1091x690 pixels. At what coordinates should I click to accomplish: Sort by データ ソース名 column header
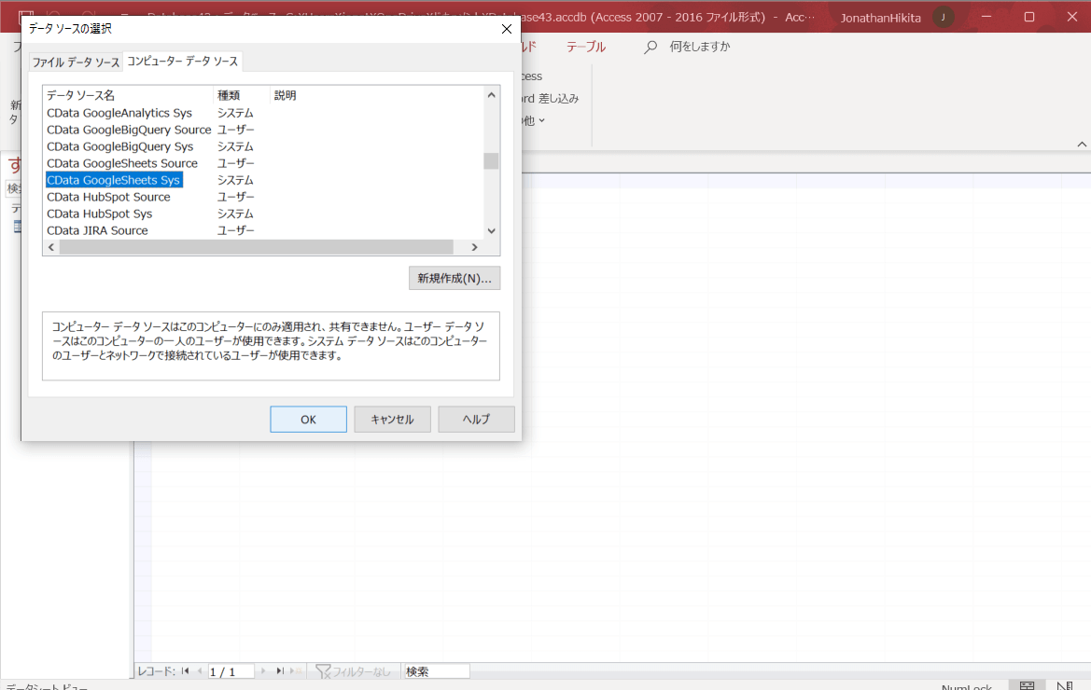coord(128,95)
